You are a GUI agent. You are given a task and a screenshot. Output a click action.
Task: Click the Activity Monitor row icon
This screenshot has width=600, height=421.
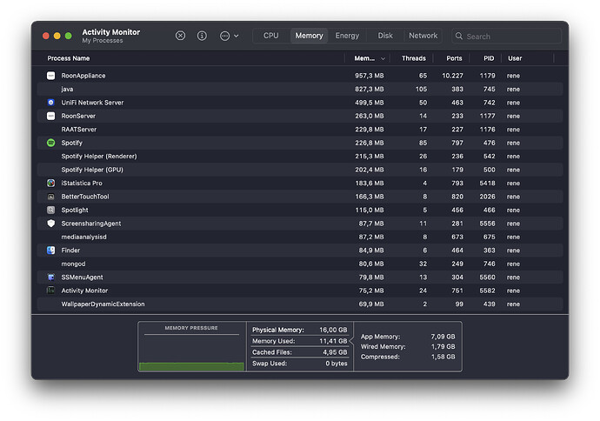[x=51, y=291]
